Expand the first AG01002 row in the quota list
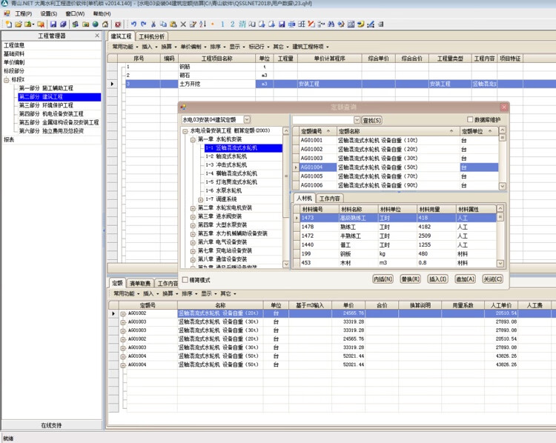 123,313
